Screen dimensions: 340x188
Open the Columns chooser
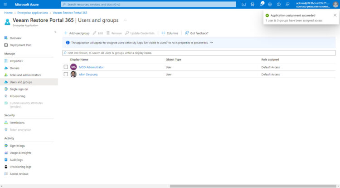pyautogui.click(x=170, y=33)
